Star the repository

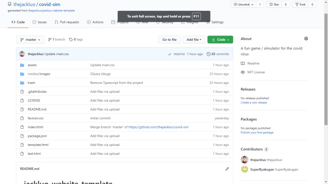click(x=274, y=4)
